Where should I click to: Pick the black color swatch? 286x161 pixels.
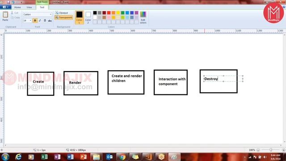pos(95,13)
